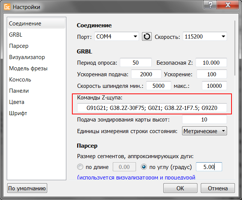The image size is (242, 200).
Task: Select the 'по длине' radio button
Action: [x=80, y=167]
